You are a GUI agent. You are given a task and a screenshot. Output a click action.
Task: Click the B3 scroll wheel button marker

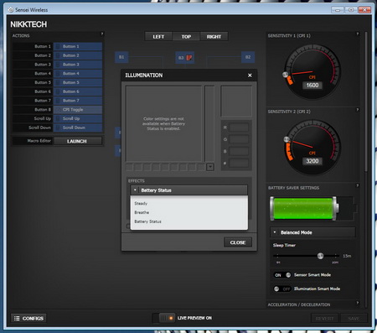(185, 58)
